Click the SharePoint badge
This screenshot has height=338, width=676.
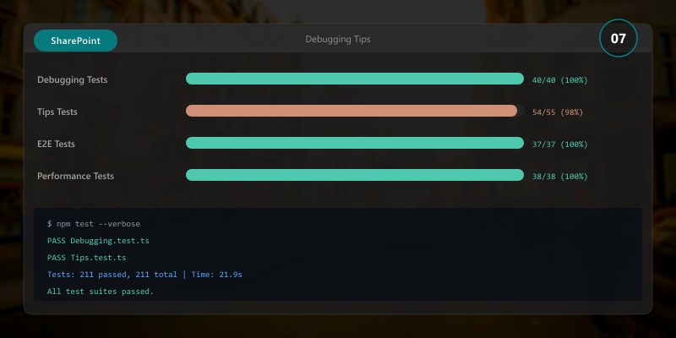75,41
